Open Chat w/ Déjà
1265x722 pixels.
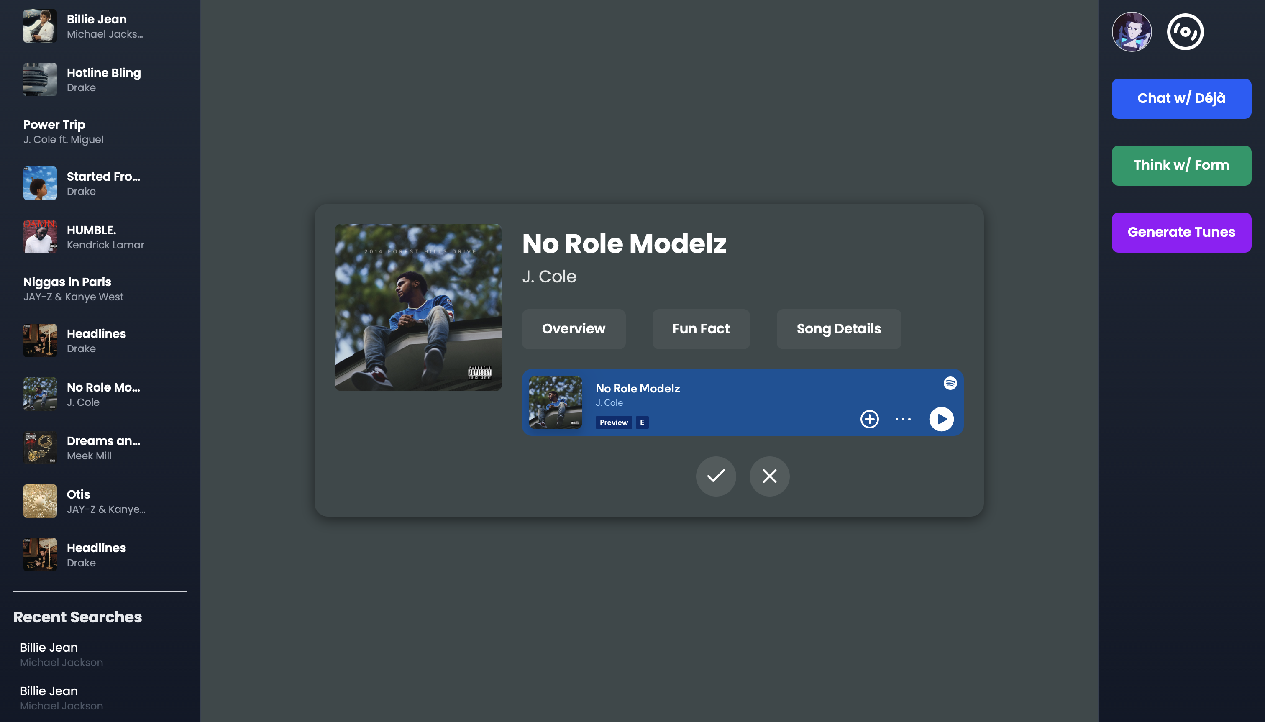pyautogui.click(x=1180, y=98)
